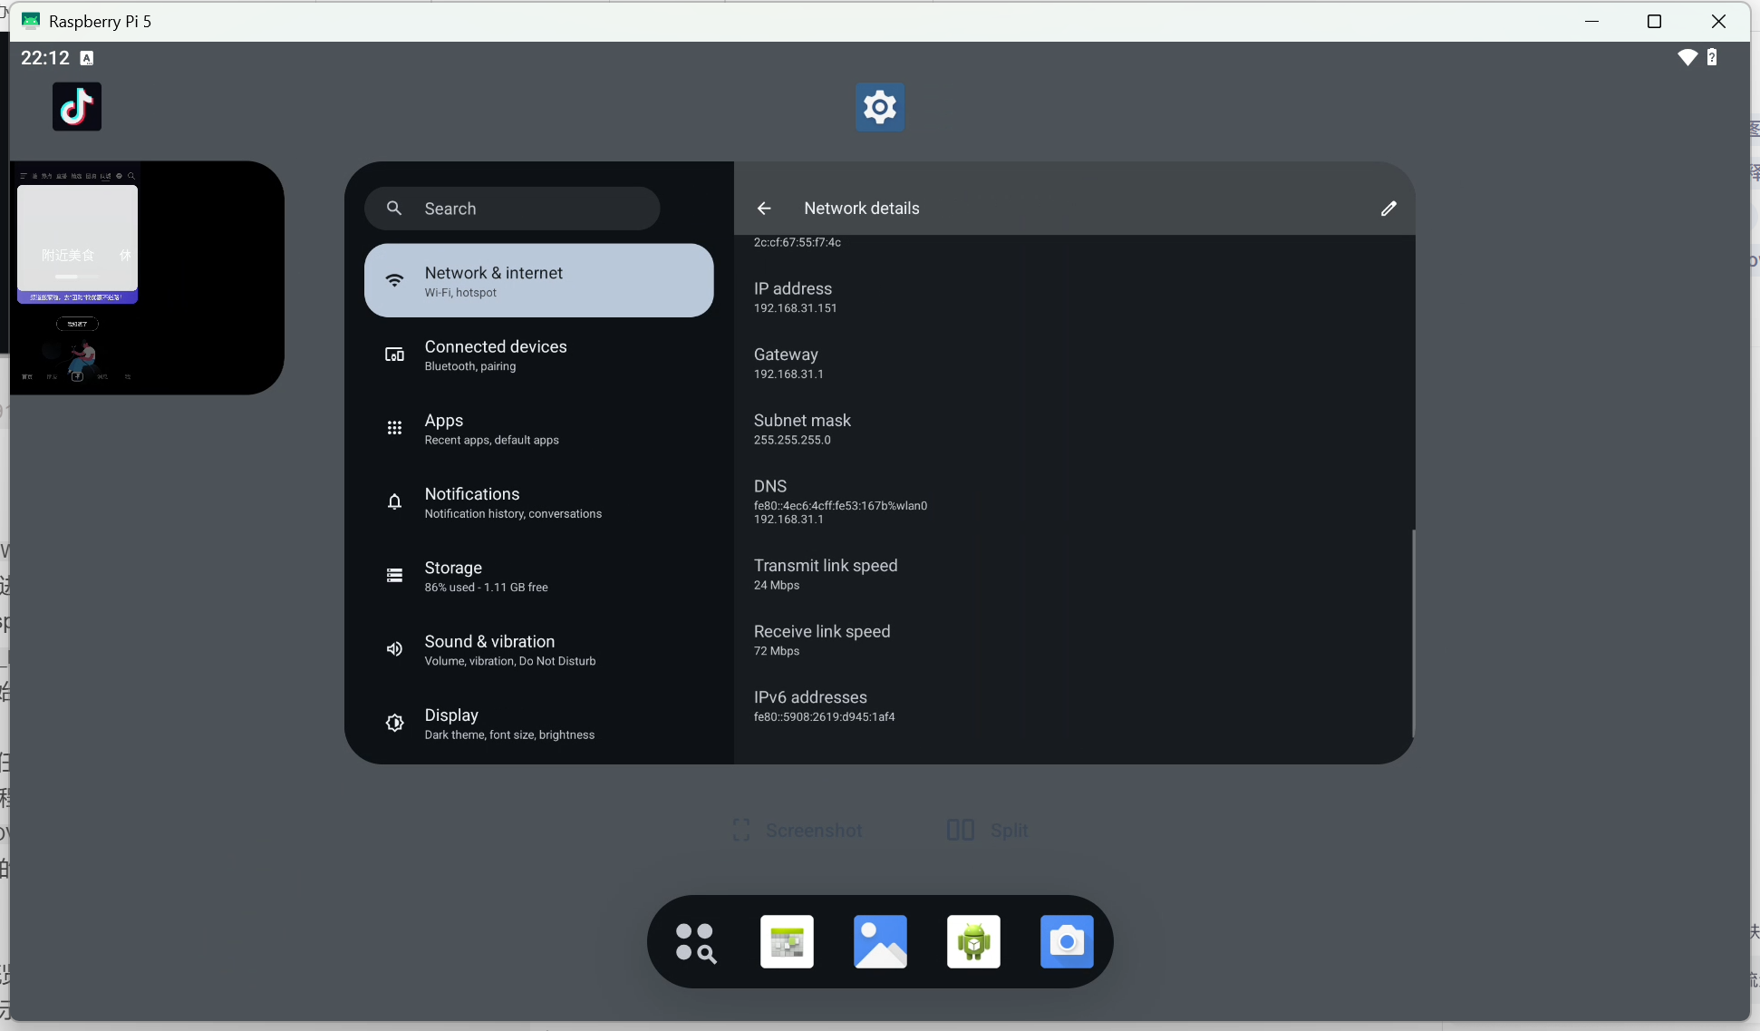
Task: Open Sound & vibration settings
Action: tap(538, 650)
